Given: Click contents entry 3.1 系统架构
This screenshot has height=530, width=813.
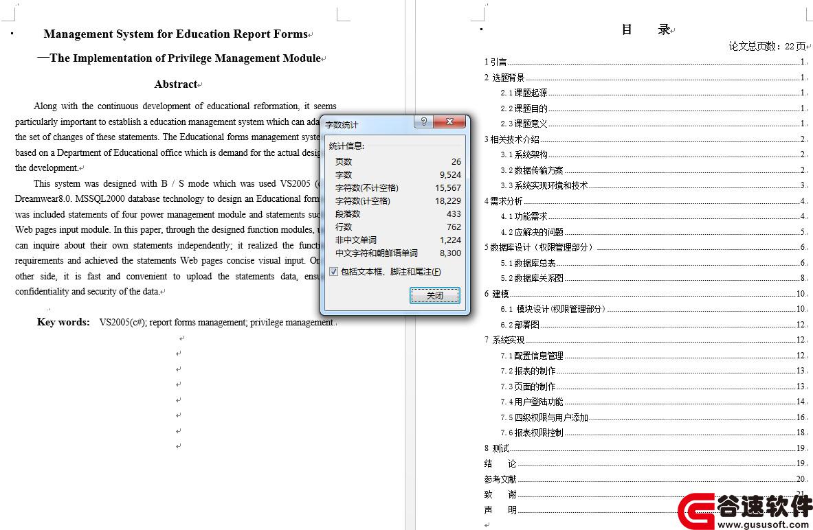Looking at the screenshot, I should (x=653, y=154).
